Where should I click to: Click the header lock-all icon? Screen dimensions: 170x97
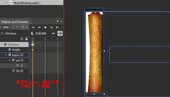(x=26, y=39)
